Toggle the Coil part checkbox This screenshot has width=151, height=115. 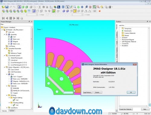click(9, 37)
